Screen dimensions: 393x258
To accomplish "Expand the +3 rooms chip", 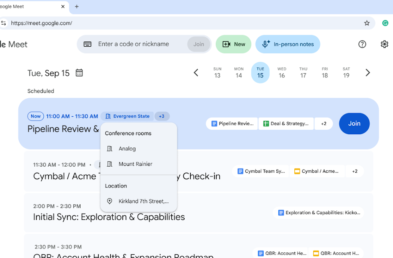I will (x=162, y=116).
